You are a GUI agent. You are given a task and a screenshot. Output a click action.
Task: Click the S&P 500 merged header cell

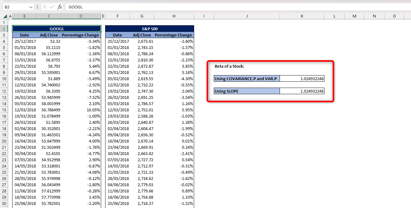pyautogui.click(x=149, y=29)
